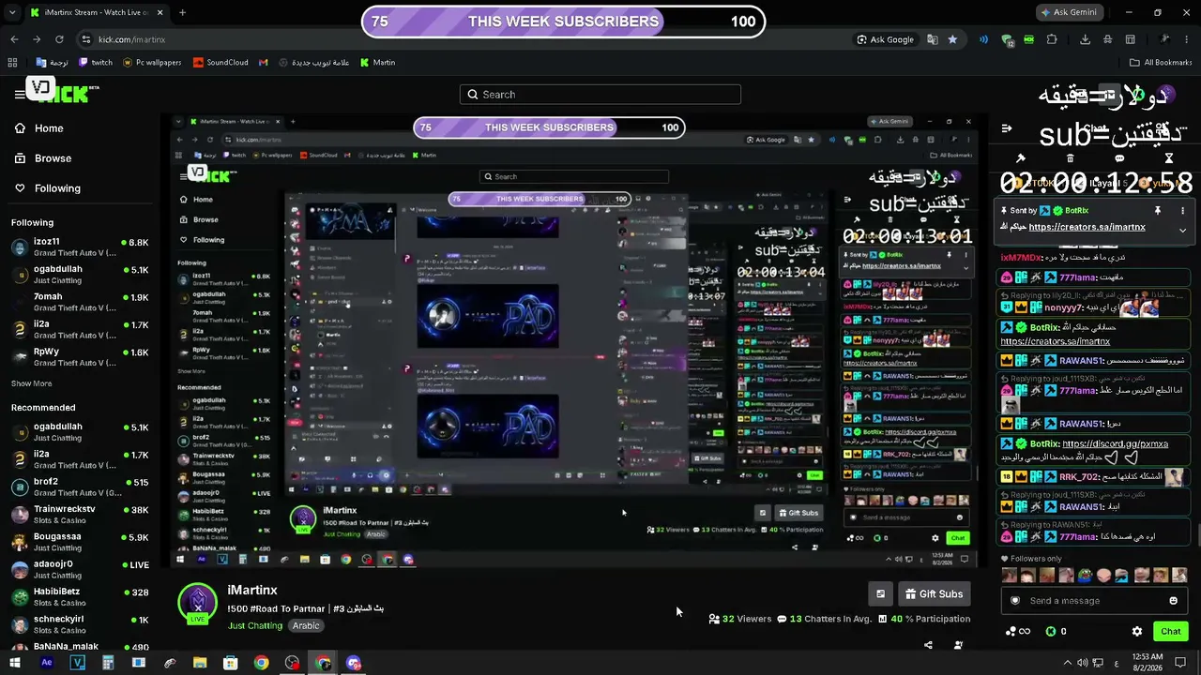Open the Martin bookmark
The height and width of the screenshot is (675, 1201).
pyautogui.click(x=378, y=63)
